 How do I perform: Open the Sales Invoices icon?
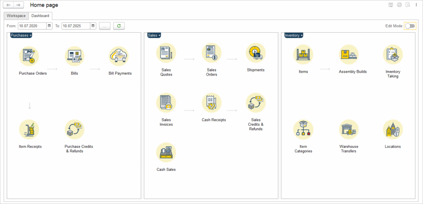click(166, 103)
